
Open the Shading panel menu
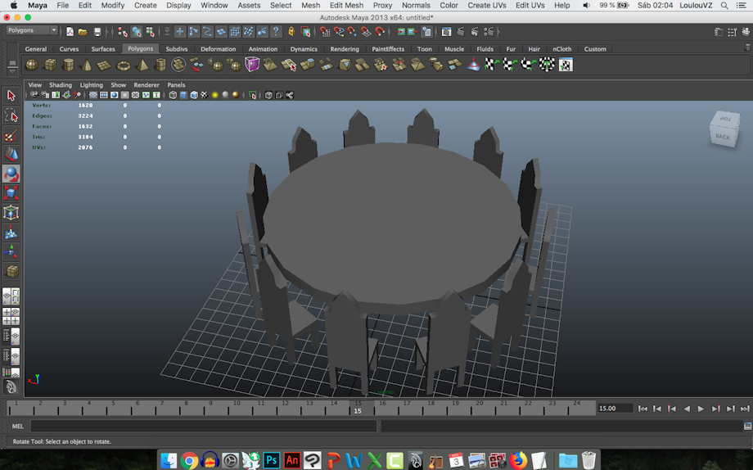[x=61, y=85]
